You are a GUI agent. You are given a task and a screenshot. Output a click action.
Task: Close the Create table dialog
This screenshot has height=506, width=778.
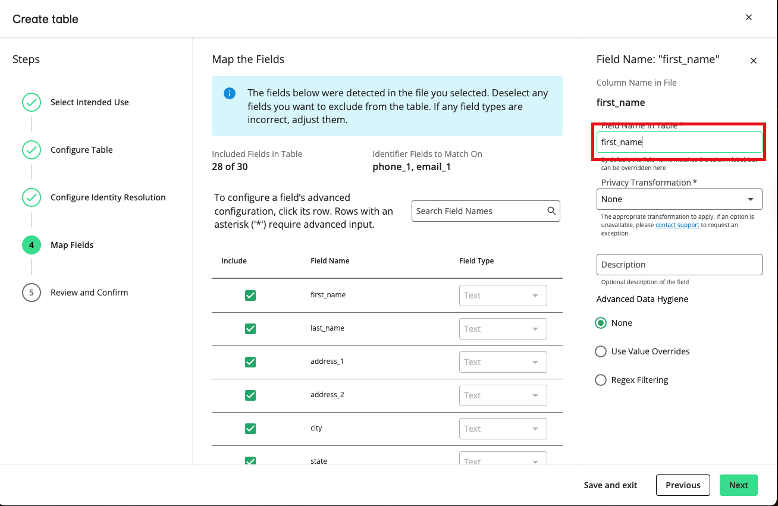pyautogui.click(x=749, y=17)
